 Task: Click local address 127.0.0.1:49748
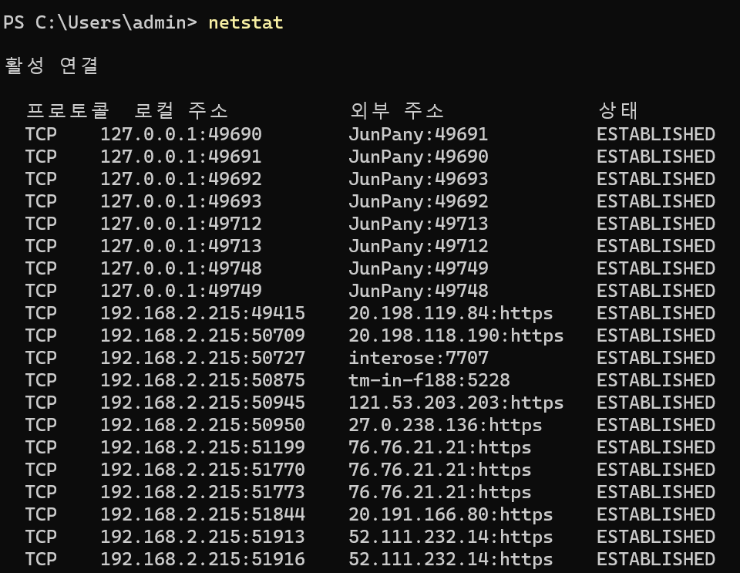180,268
